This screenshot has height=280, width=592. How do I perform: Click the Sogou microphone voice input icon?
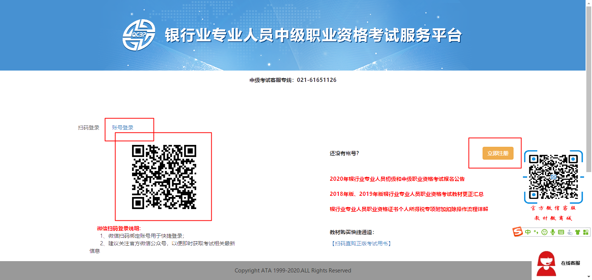pyautogui.click(x=552, y=232)
